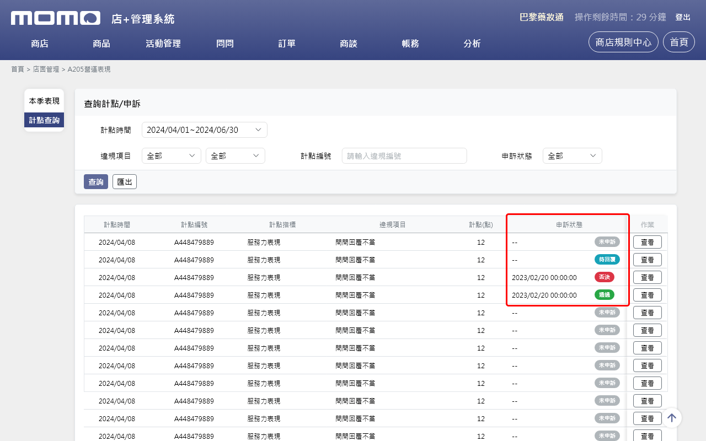Open the 帳務 menu
Screen dimensions: 706x441
410,44
